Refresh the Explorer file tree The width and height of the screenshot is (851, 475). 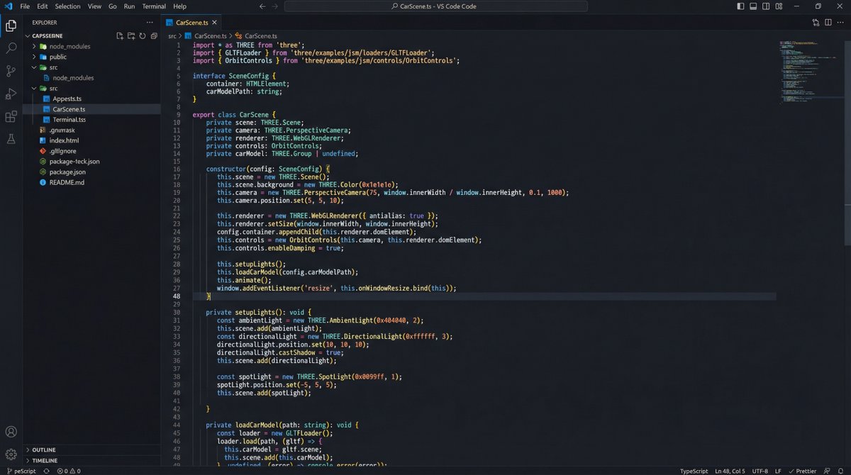[143, 35]
